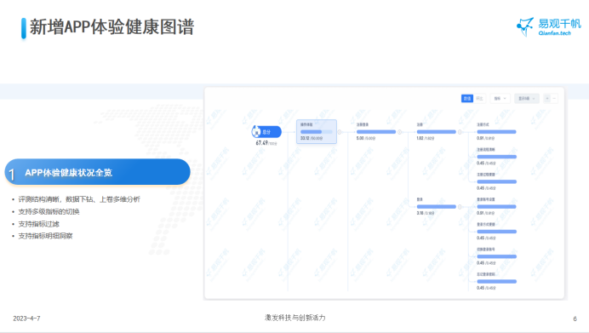
Task: Collapse the circle toggle beside the 33.12 node
Action: click(x=340, y=132)
